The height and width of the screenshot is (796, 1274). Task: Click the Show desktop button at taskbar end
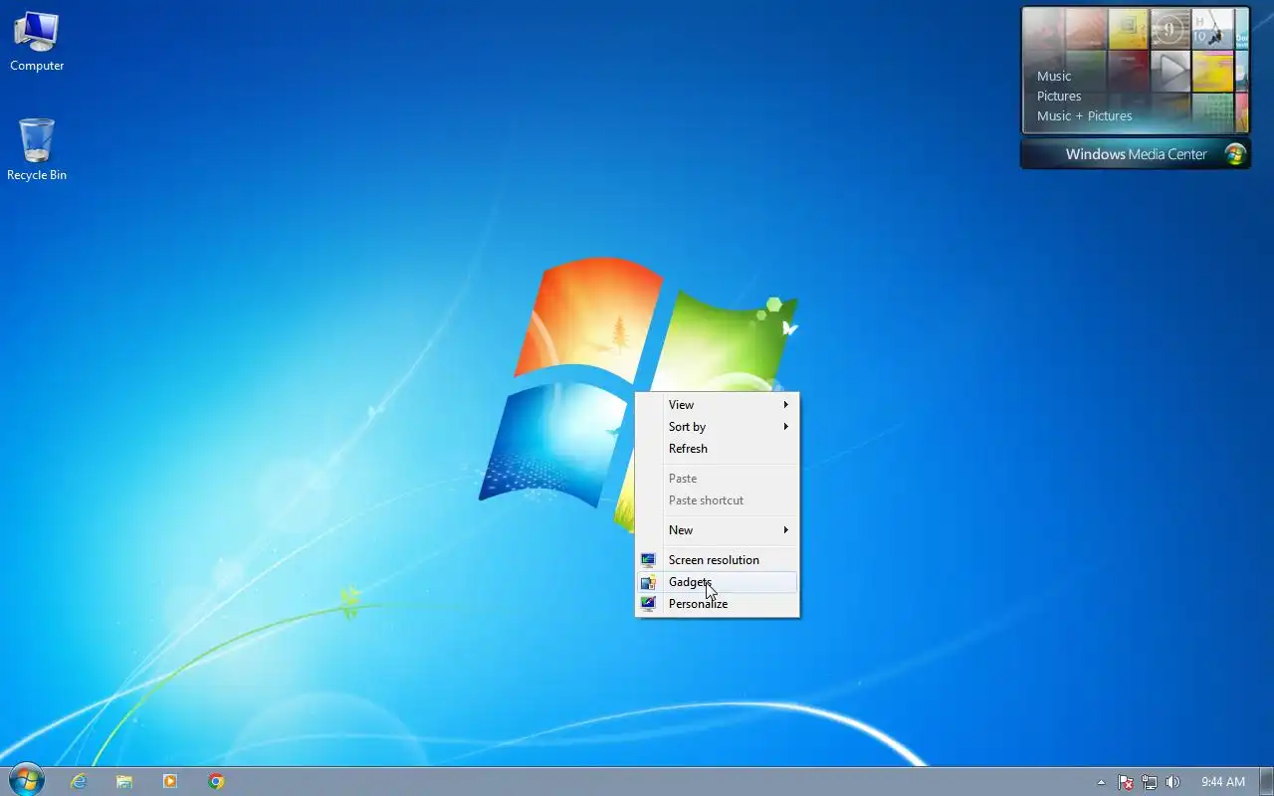pos(1266,782)
